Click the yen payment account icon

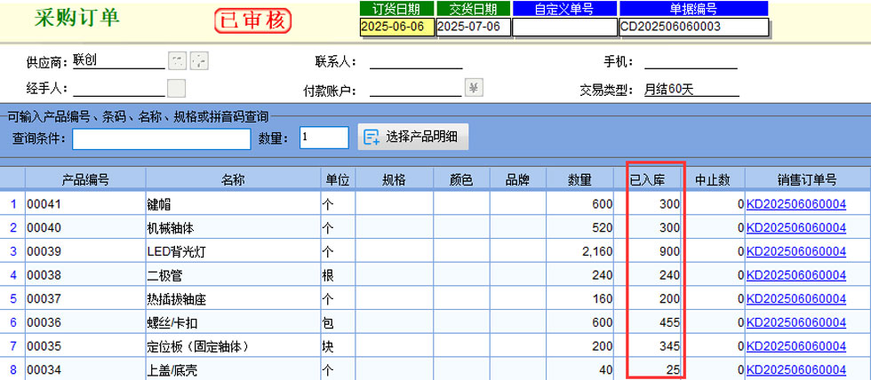click(475, 88)
